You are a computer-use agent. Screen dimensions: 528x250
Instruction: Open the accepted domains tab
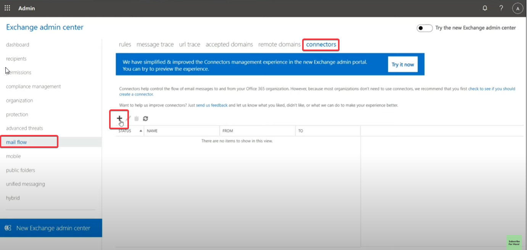pyautogui.click(x=229, y=45)
